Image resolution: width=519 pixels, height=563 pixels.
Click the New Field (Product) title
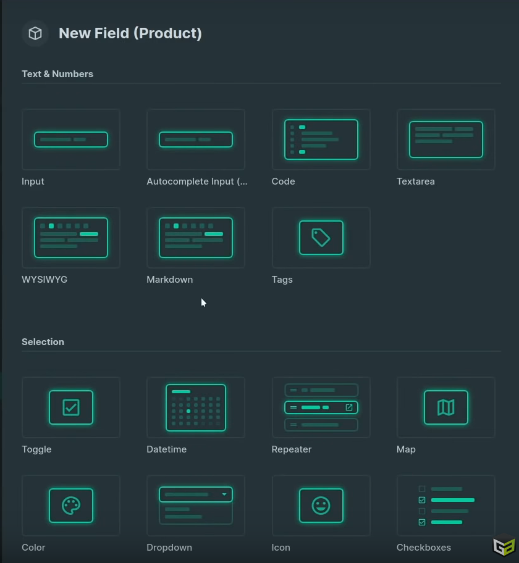point(130,33)
